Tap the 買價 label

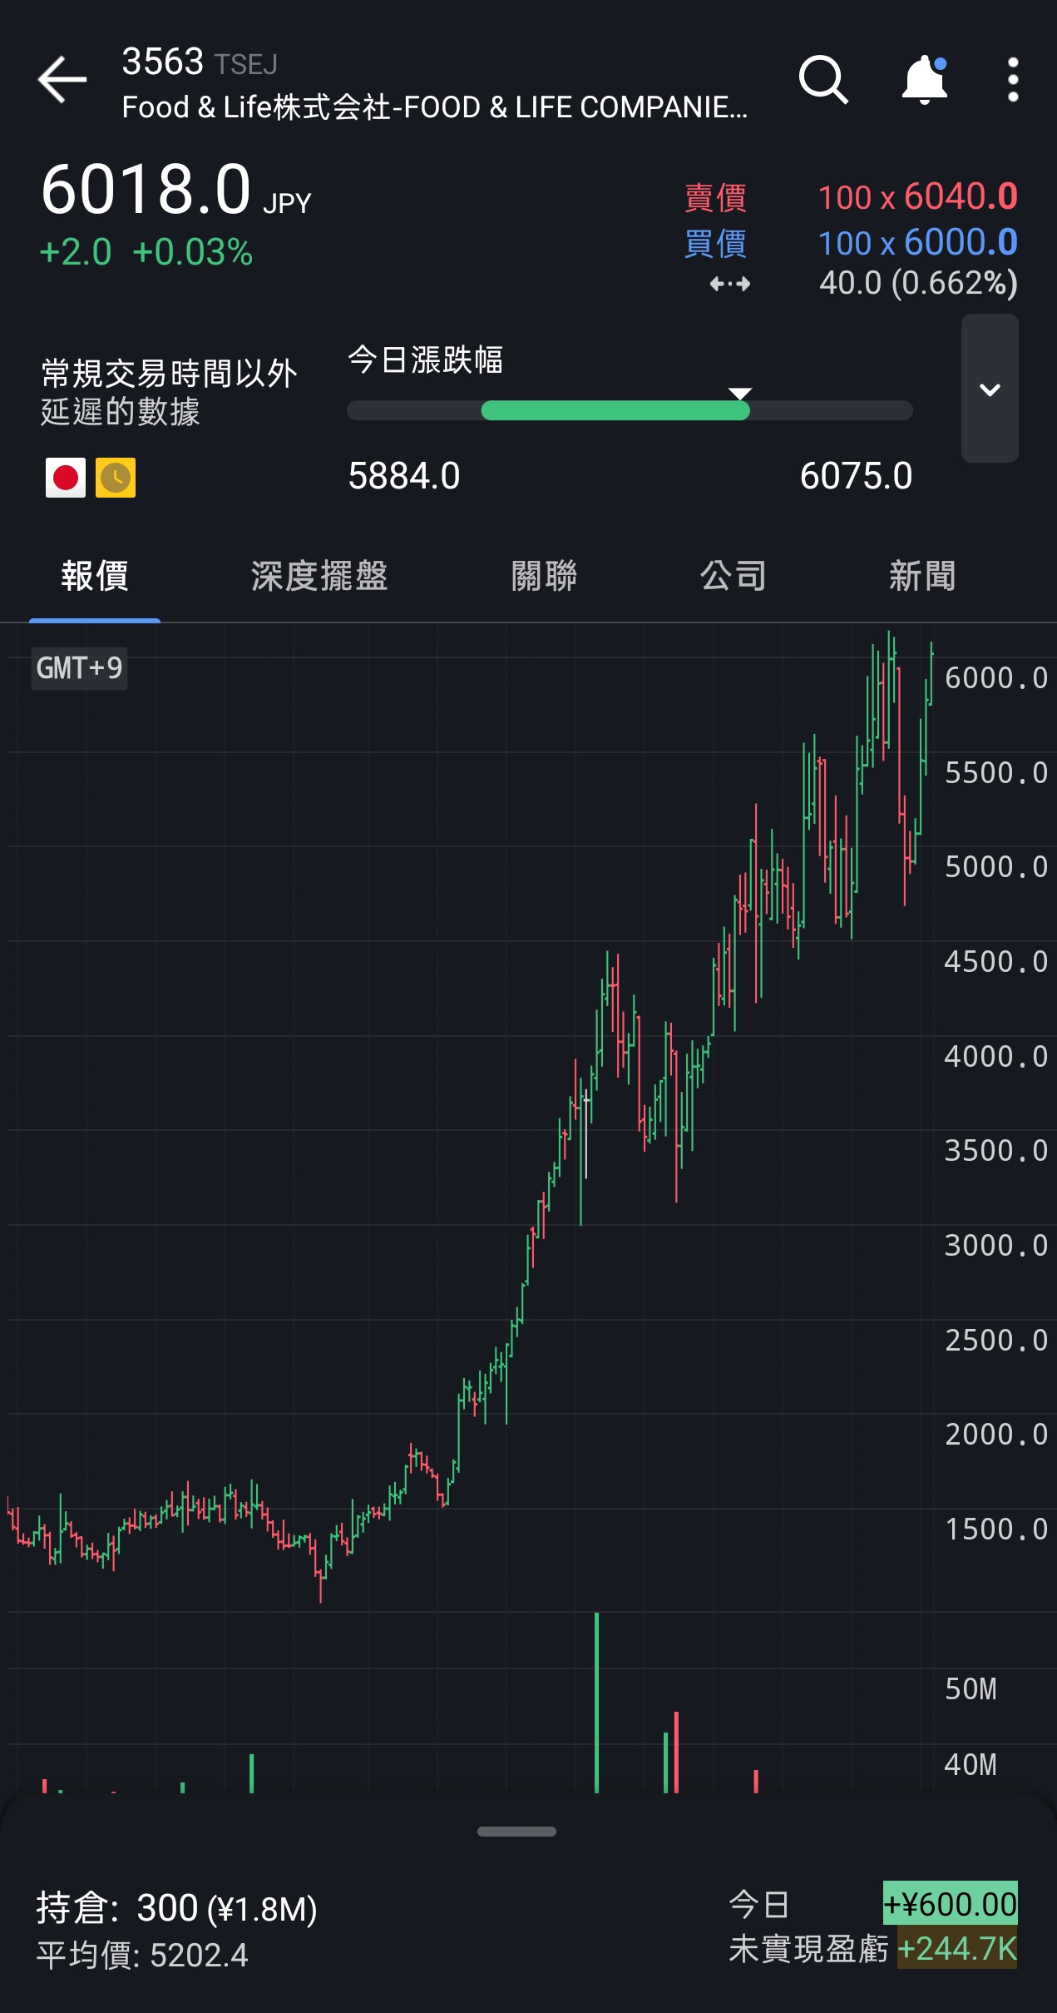tap(715, 244)
